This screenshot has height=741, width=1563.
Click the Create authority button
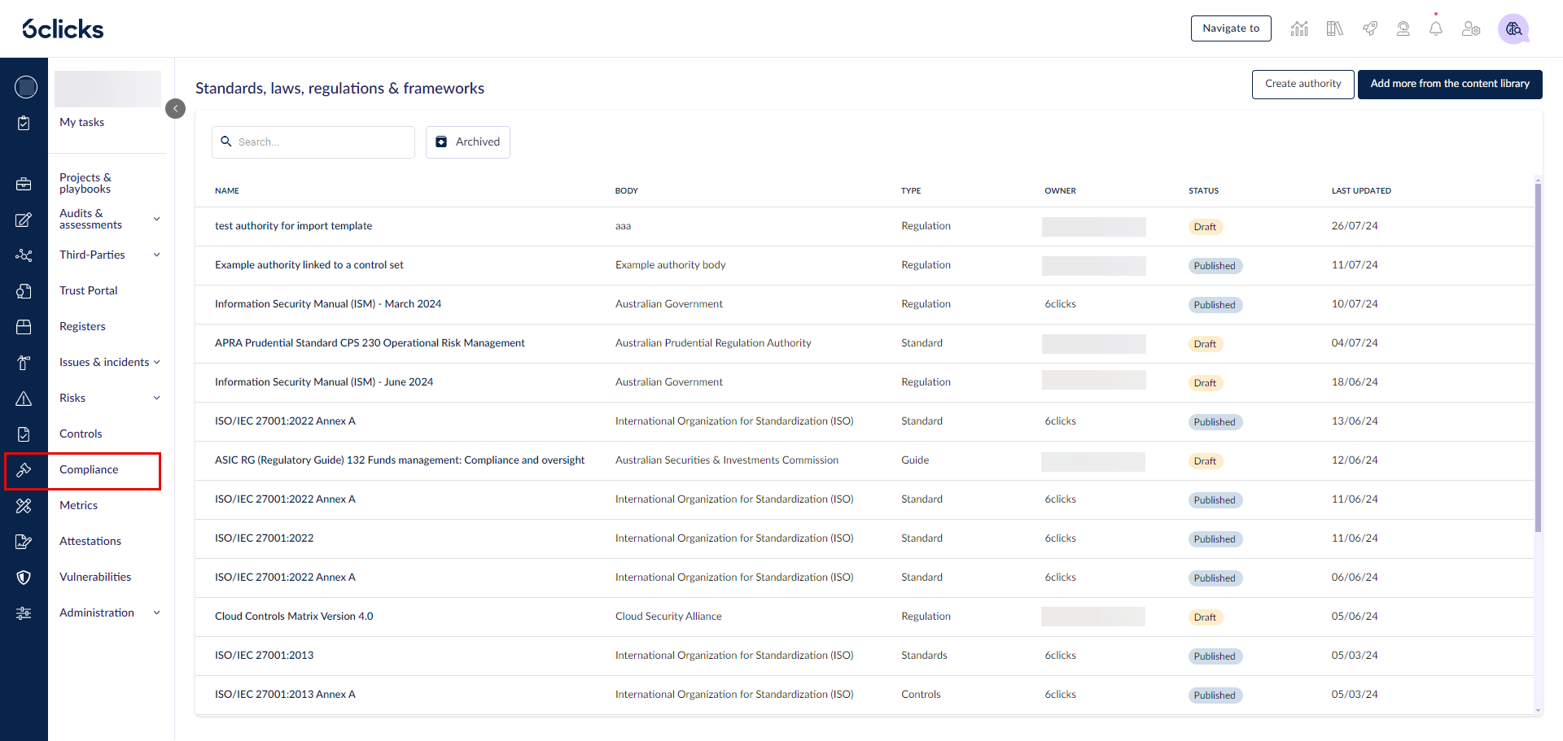[1302, 84]
